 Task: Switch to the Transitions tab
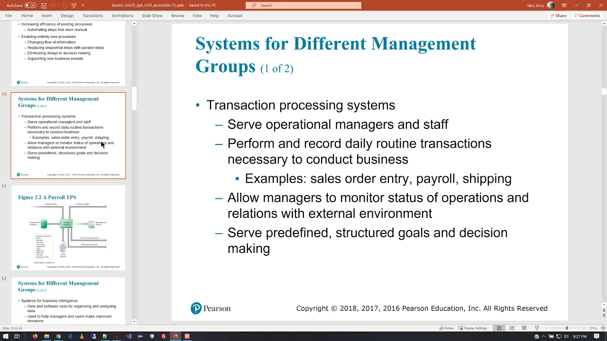pos(92,16)
